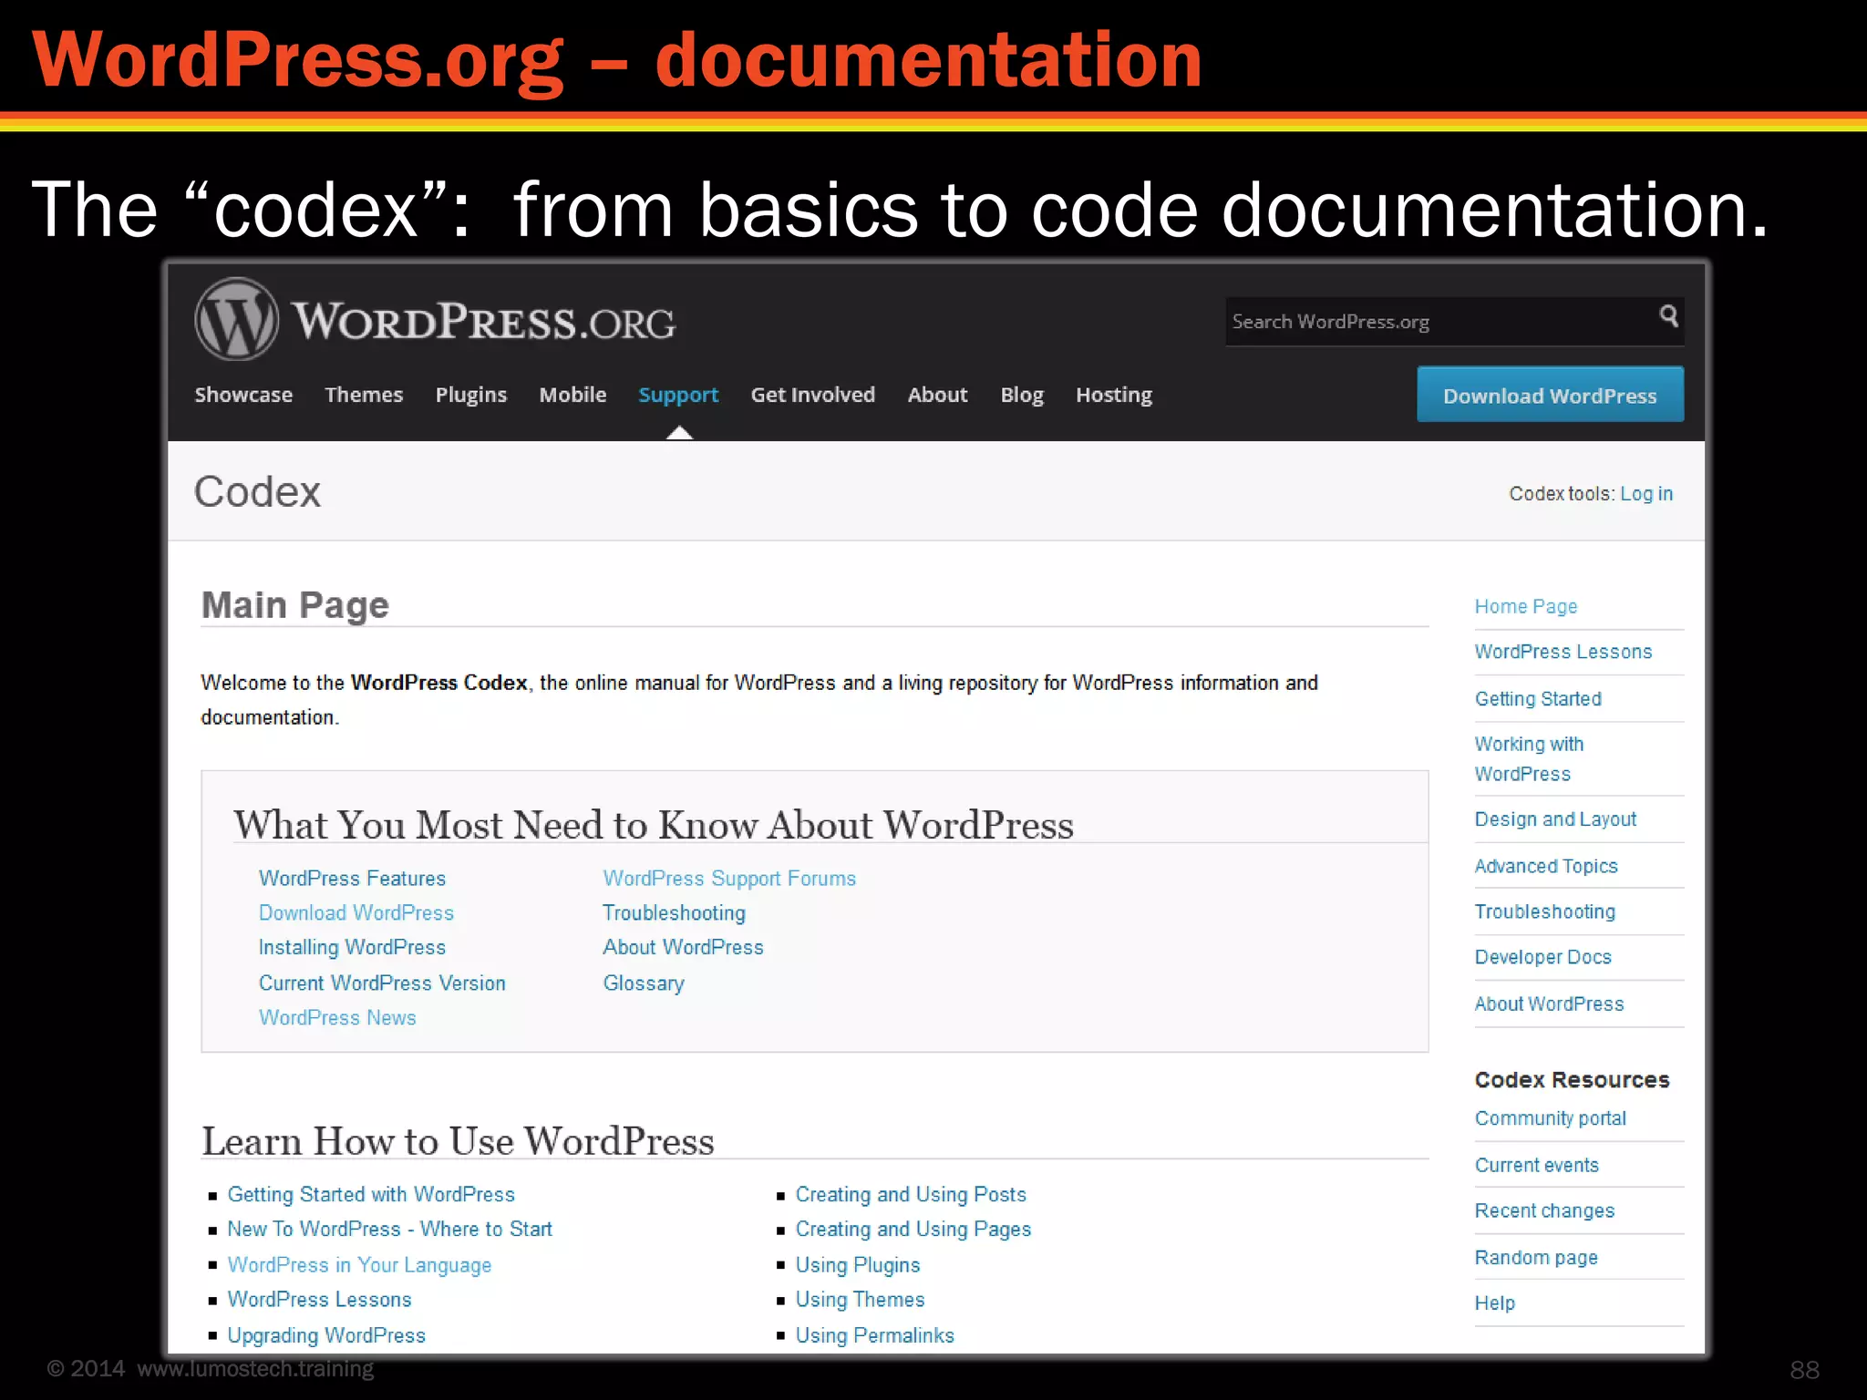Open Design and Layout sidebar link
Viewport: 1867px width, 1400px height.
point(1555,819)
